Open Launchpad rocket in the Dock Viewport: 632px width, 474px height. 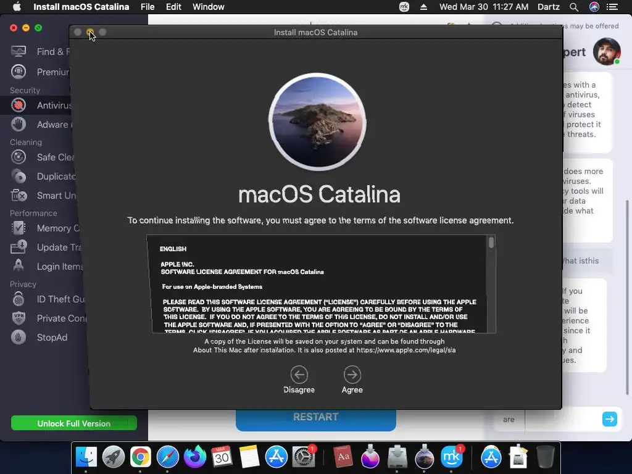114,457
